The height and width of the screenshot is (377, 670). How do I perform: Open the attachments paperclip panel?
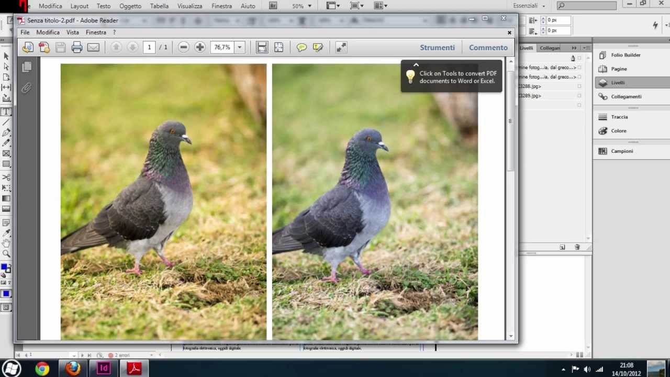(x=27, y=87)
